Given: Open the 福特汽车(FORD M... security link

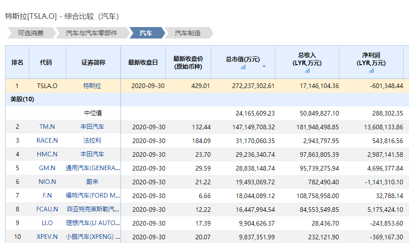Looking at the screenshot, I should coord(93,195).
